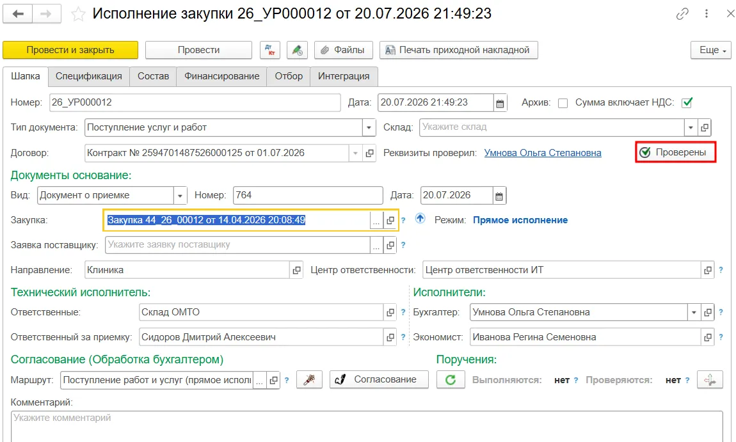
Task: Show help for Маршрут field
Action: 286,381
